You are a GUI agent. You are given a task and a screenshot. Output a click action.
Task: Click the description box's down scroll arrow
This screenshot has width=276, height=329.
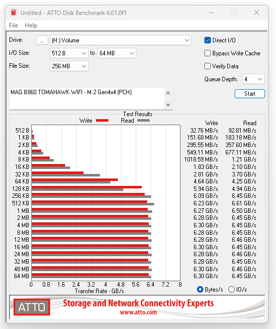pyautogui.click(x=168, y=105)
